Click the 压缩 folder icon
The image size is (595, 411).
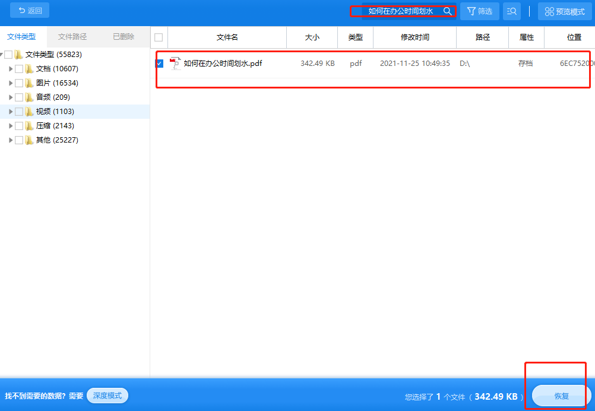point(29,126)
